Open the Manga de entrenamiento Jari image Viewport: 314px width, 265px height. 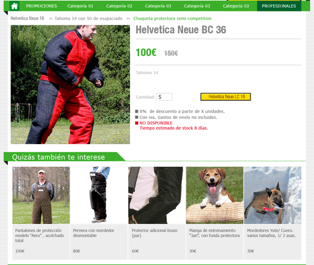coord(214,195)
